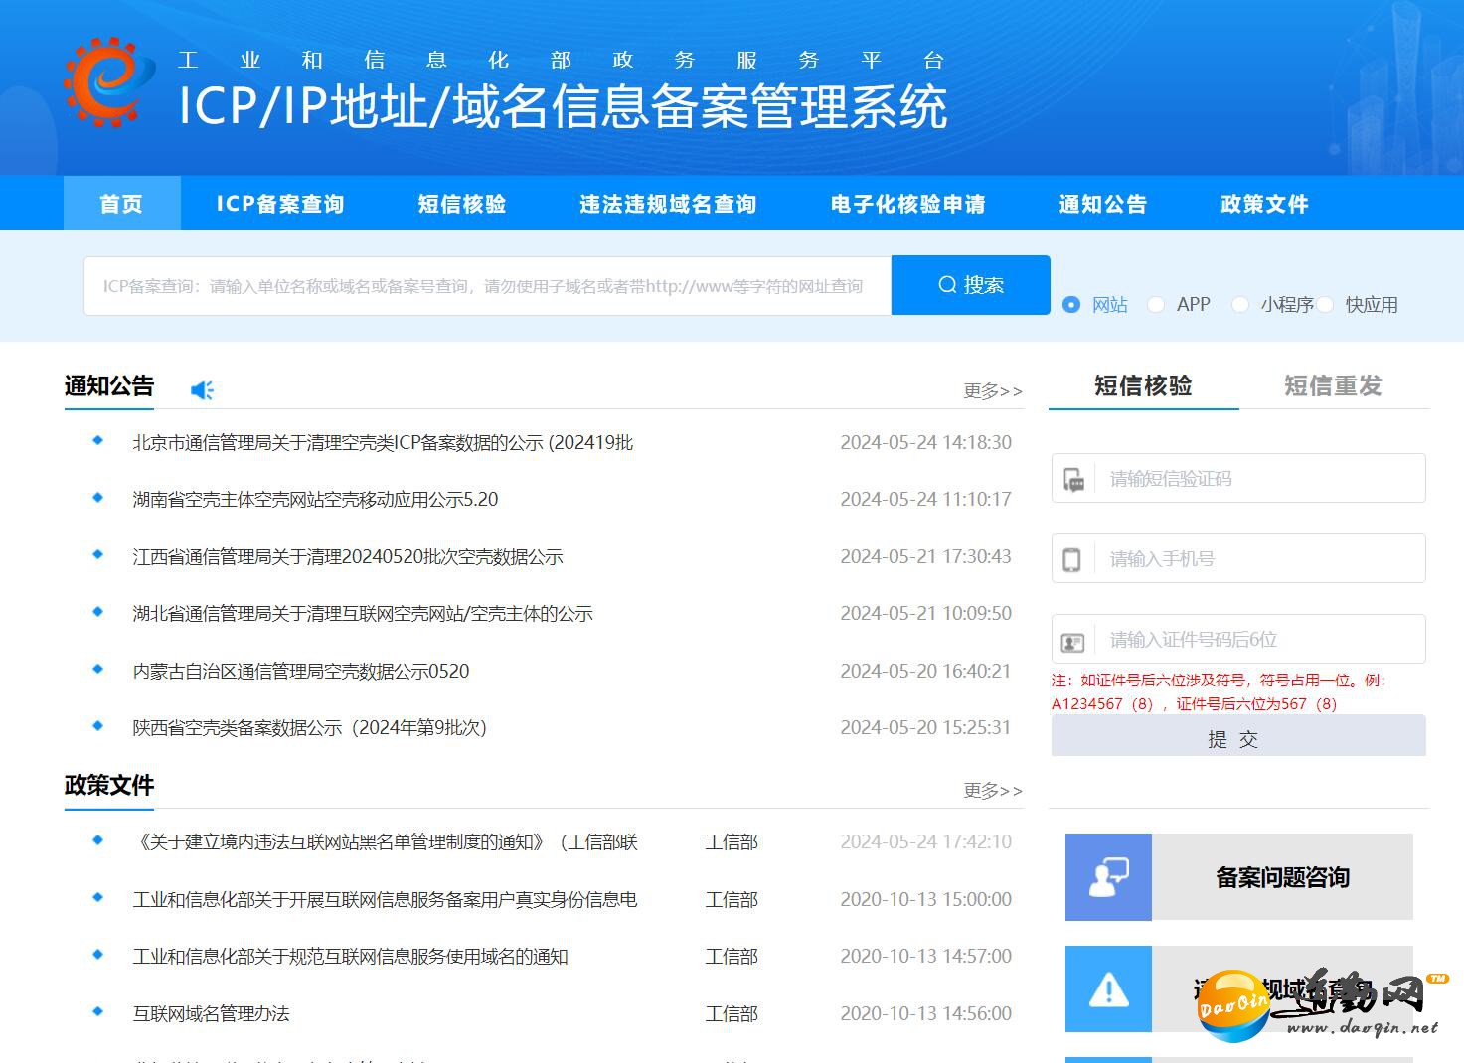1464x1063 pixels.
Task: Open 内蒙古自治区通信管理局空壳数据公示0520
Action: pyautogui.click(x=301, y=671)
